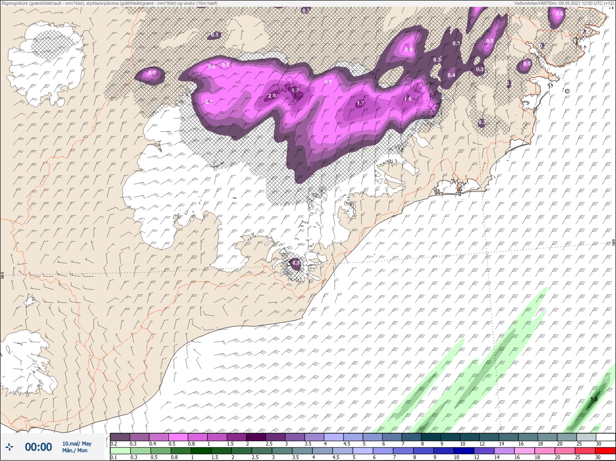Select the darkest purple 2 swatch in upper legend
Image resolution: width=616 pixels, height=461 pixels.
[x=256, y=437]
